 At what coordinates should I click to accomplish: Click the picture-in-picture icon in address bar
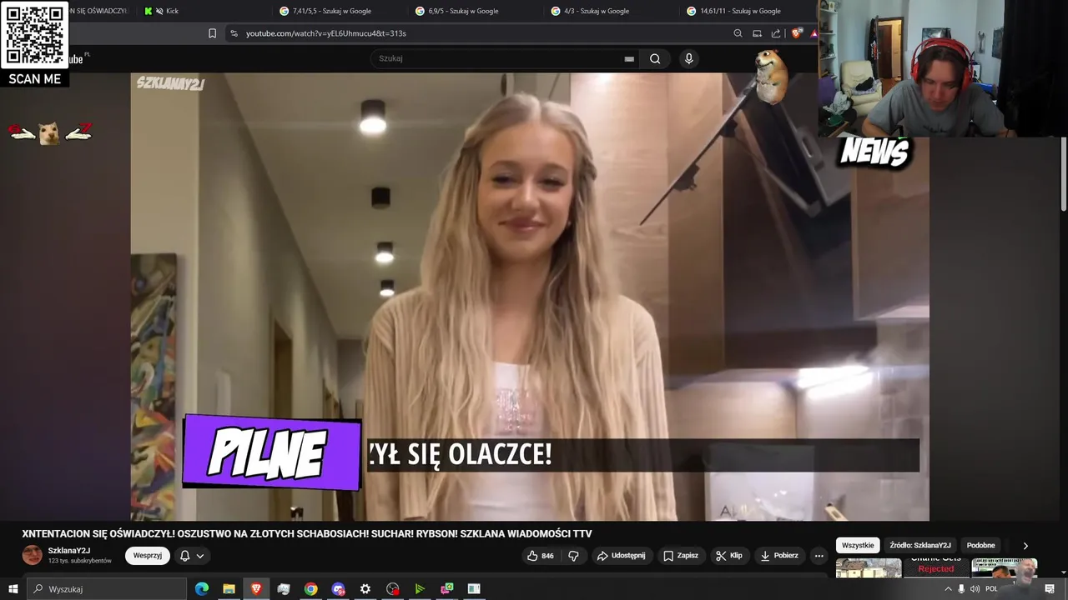tap(757, 33)
